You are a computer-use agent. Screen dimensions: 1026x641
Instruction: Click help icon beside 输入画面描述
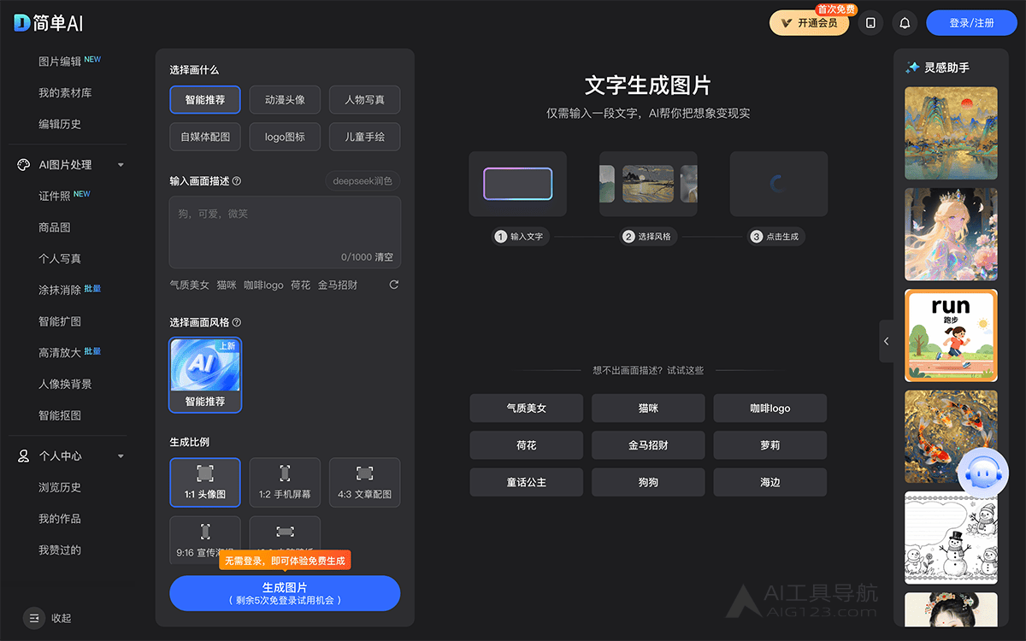pyautogui.click(x=237, y=181)
